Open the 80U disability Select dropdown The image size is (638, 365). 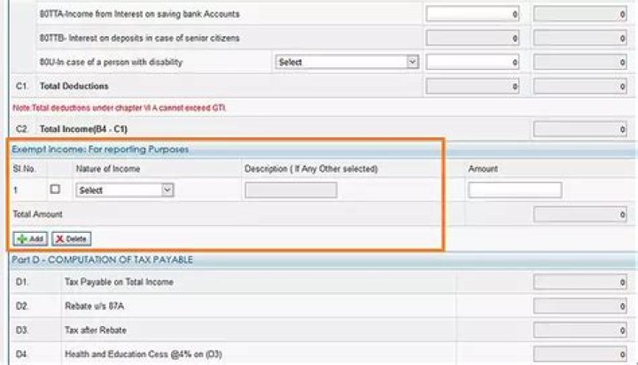[346, 62]
